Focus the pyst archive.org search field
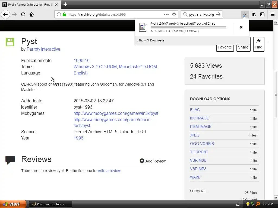 [x=202, y=14]
